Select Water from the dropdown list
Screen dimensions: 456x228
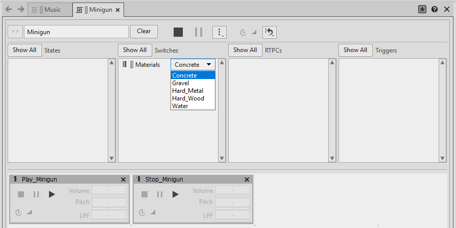pyautogui.click(x=180, y=106)
